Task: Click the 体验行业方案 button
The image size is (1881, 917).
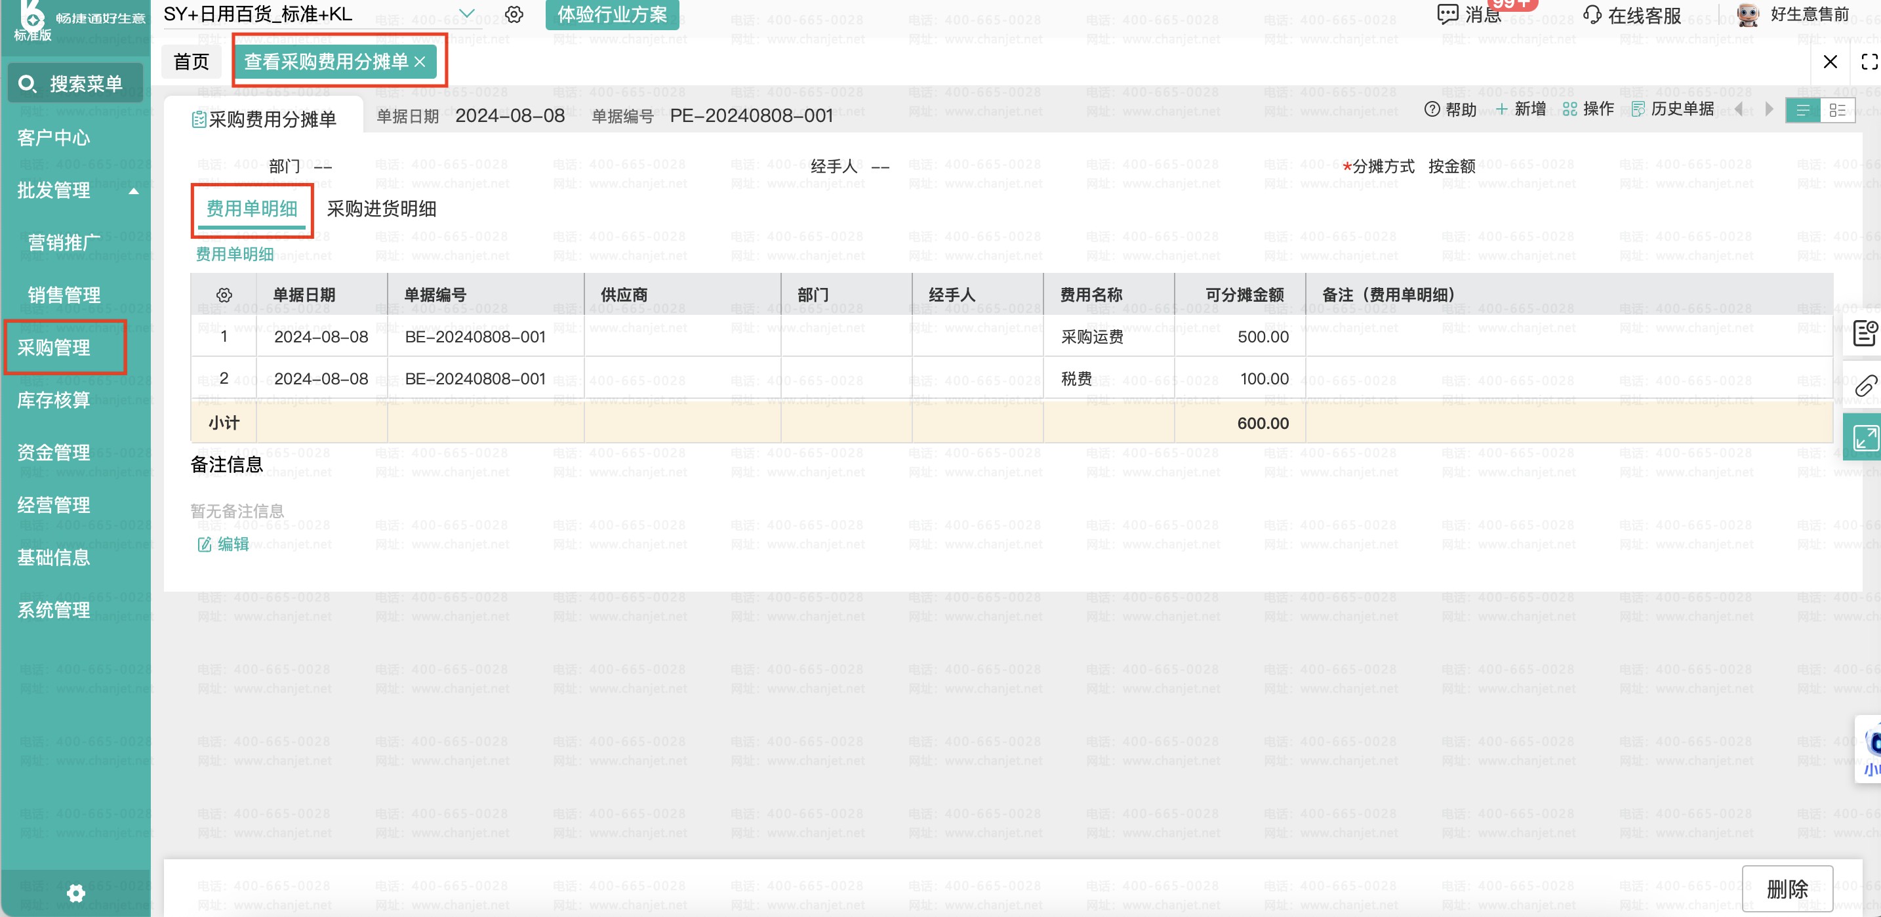Action: (x=612, y=14)
